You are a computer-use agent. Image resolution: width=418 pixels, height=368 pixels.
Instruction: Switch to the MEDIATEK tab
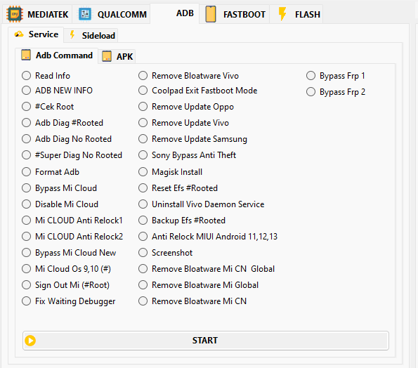[x=38, y=14]
